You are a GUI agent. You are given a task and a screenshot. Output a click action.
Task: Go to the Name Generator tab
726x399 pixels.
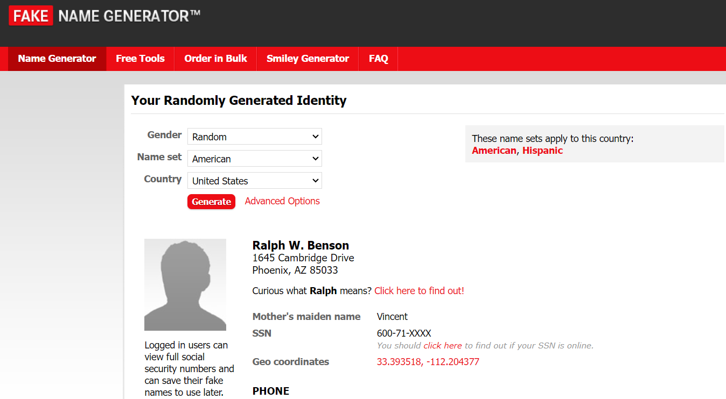point(57,59)
